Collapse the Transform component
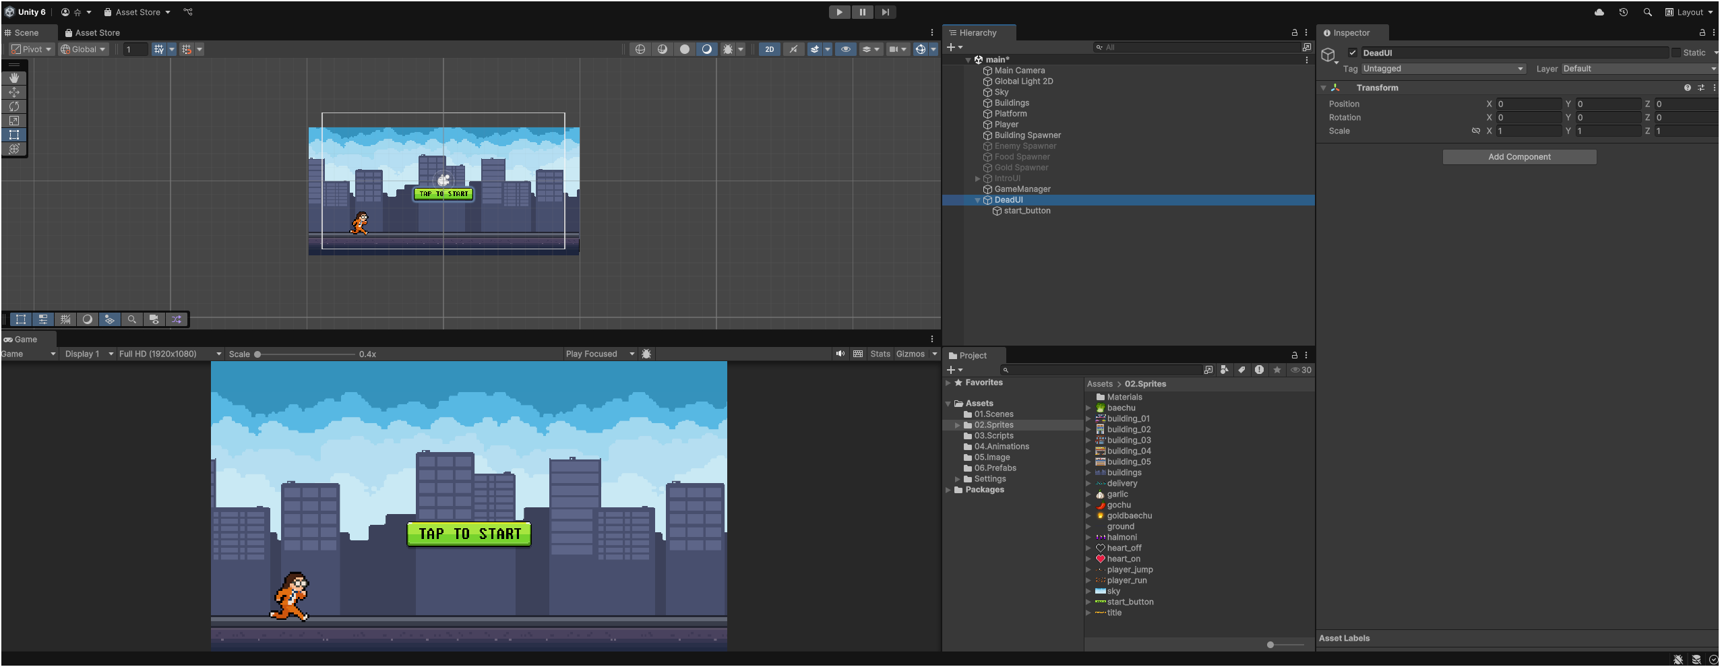 pyautogui.click(x=1323, y=88)
